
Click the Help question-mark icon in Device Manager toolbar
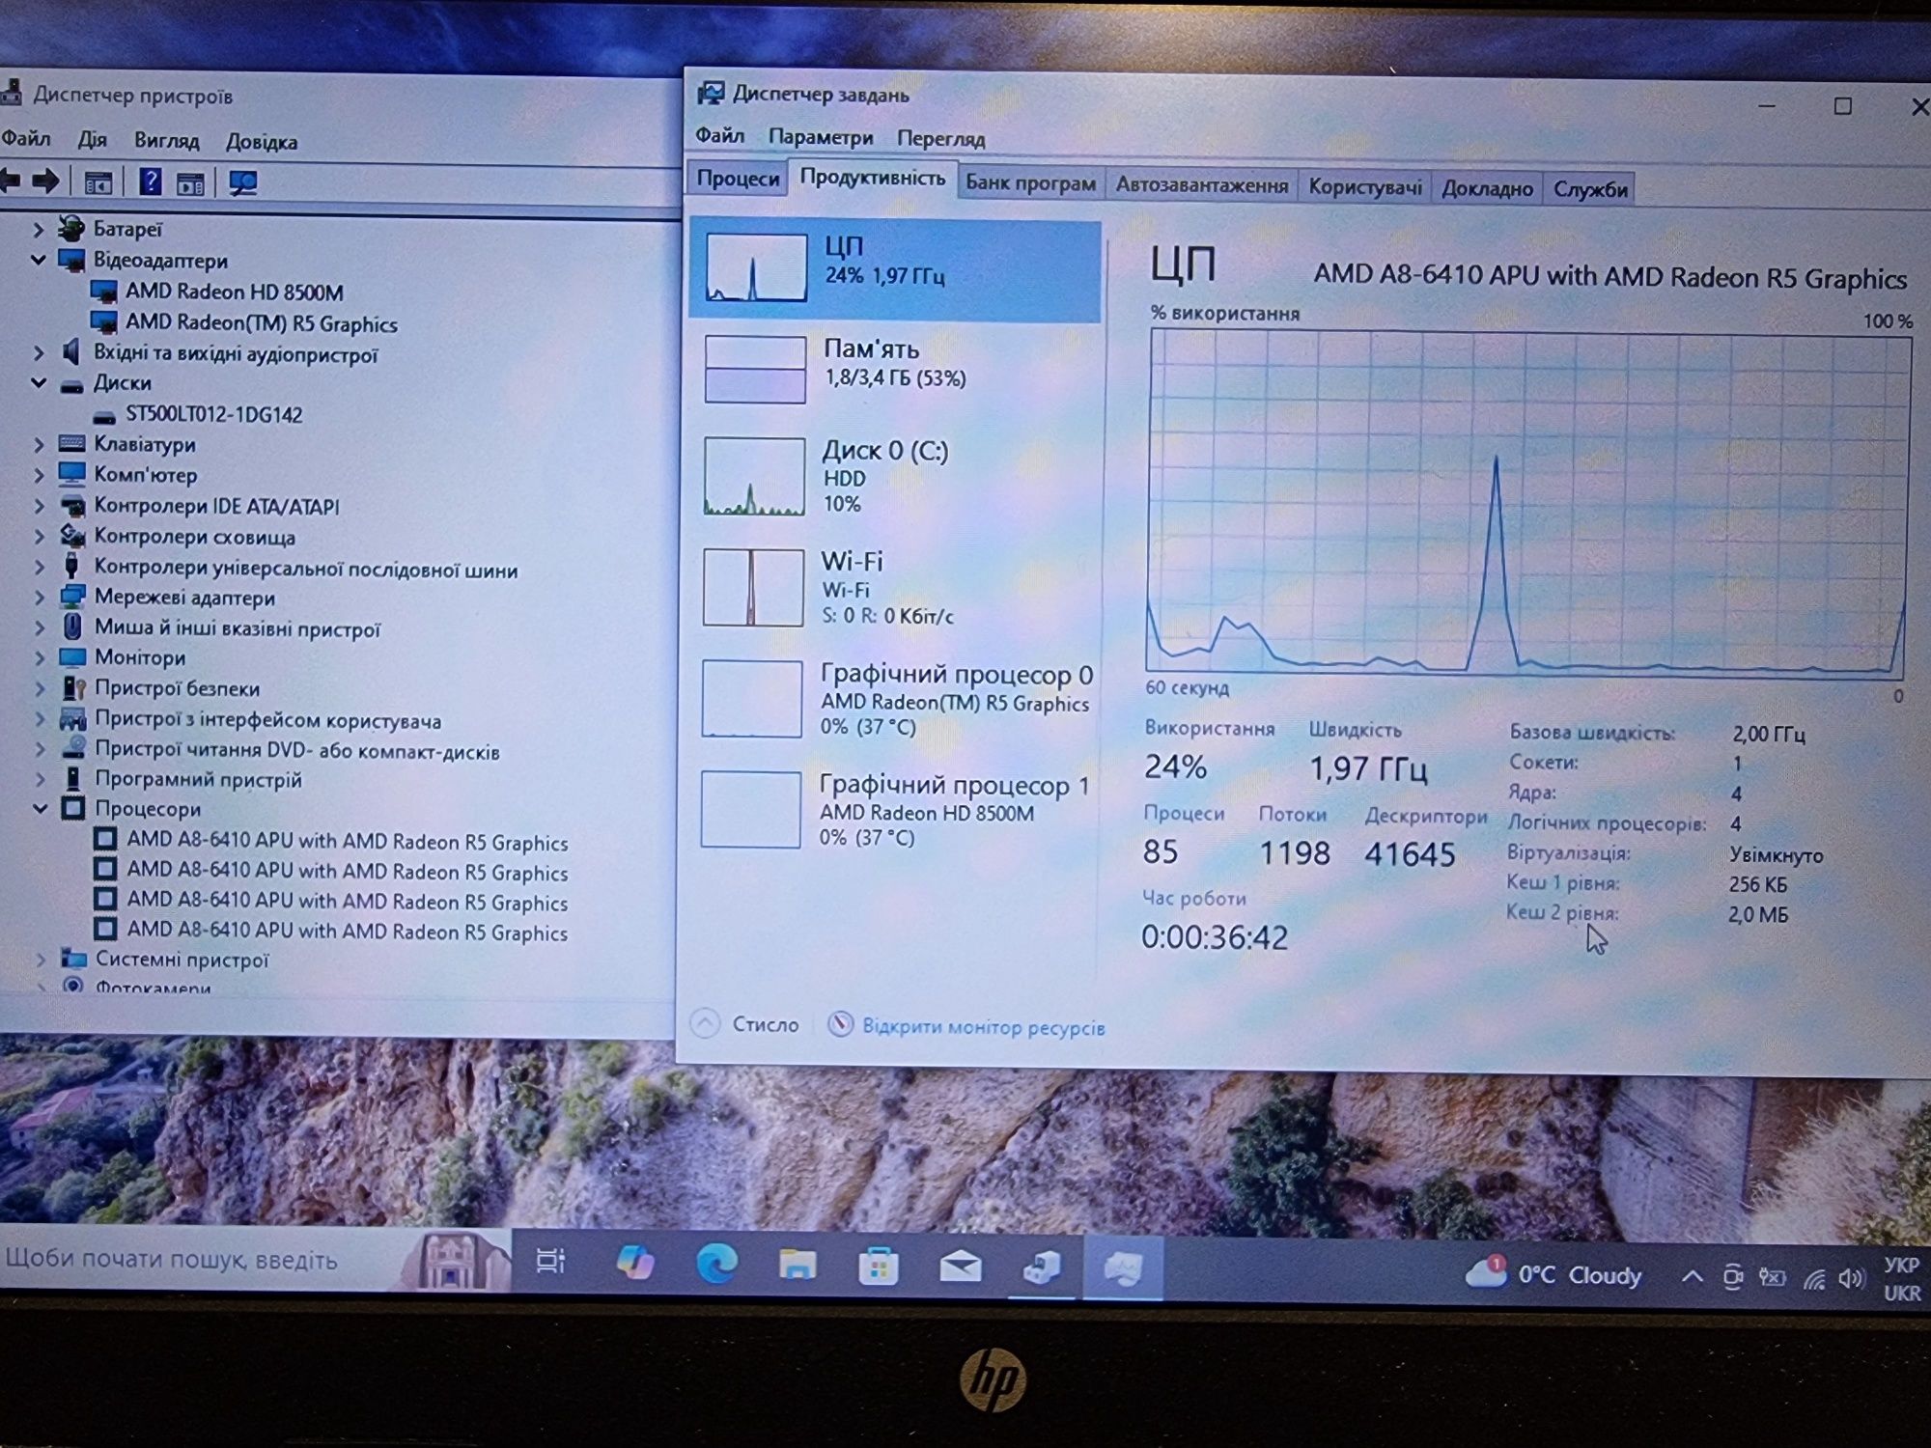151,181
